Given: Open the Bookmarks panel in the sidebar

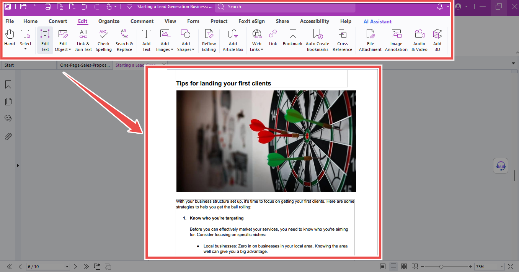Looking at the screenshot, I should [x=8, y=84].
